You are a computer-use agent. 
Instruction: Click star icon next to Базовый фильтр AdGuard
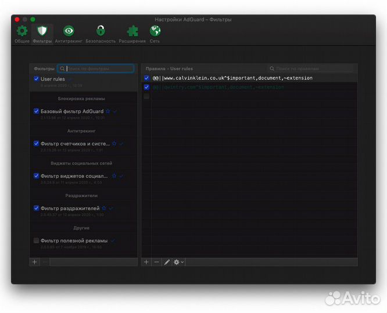click(x=108, y=111)
